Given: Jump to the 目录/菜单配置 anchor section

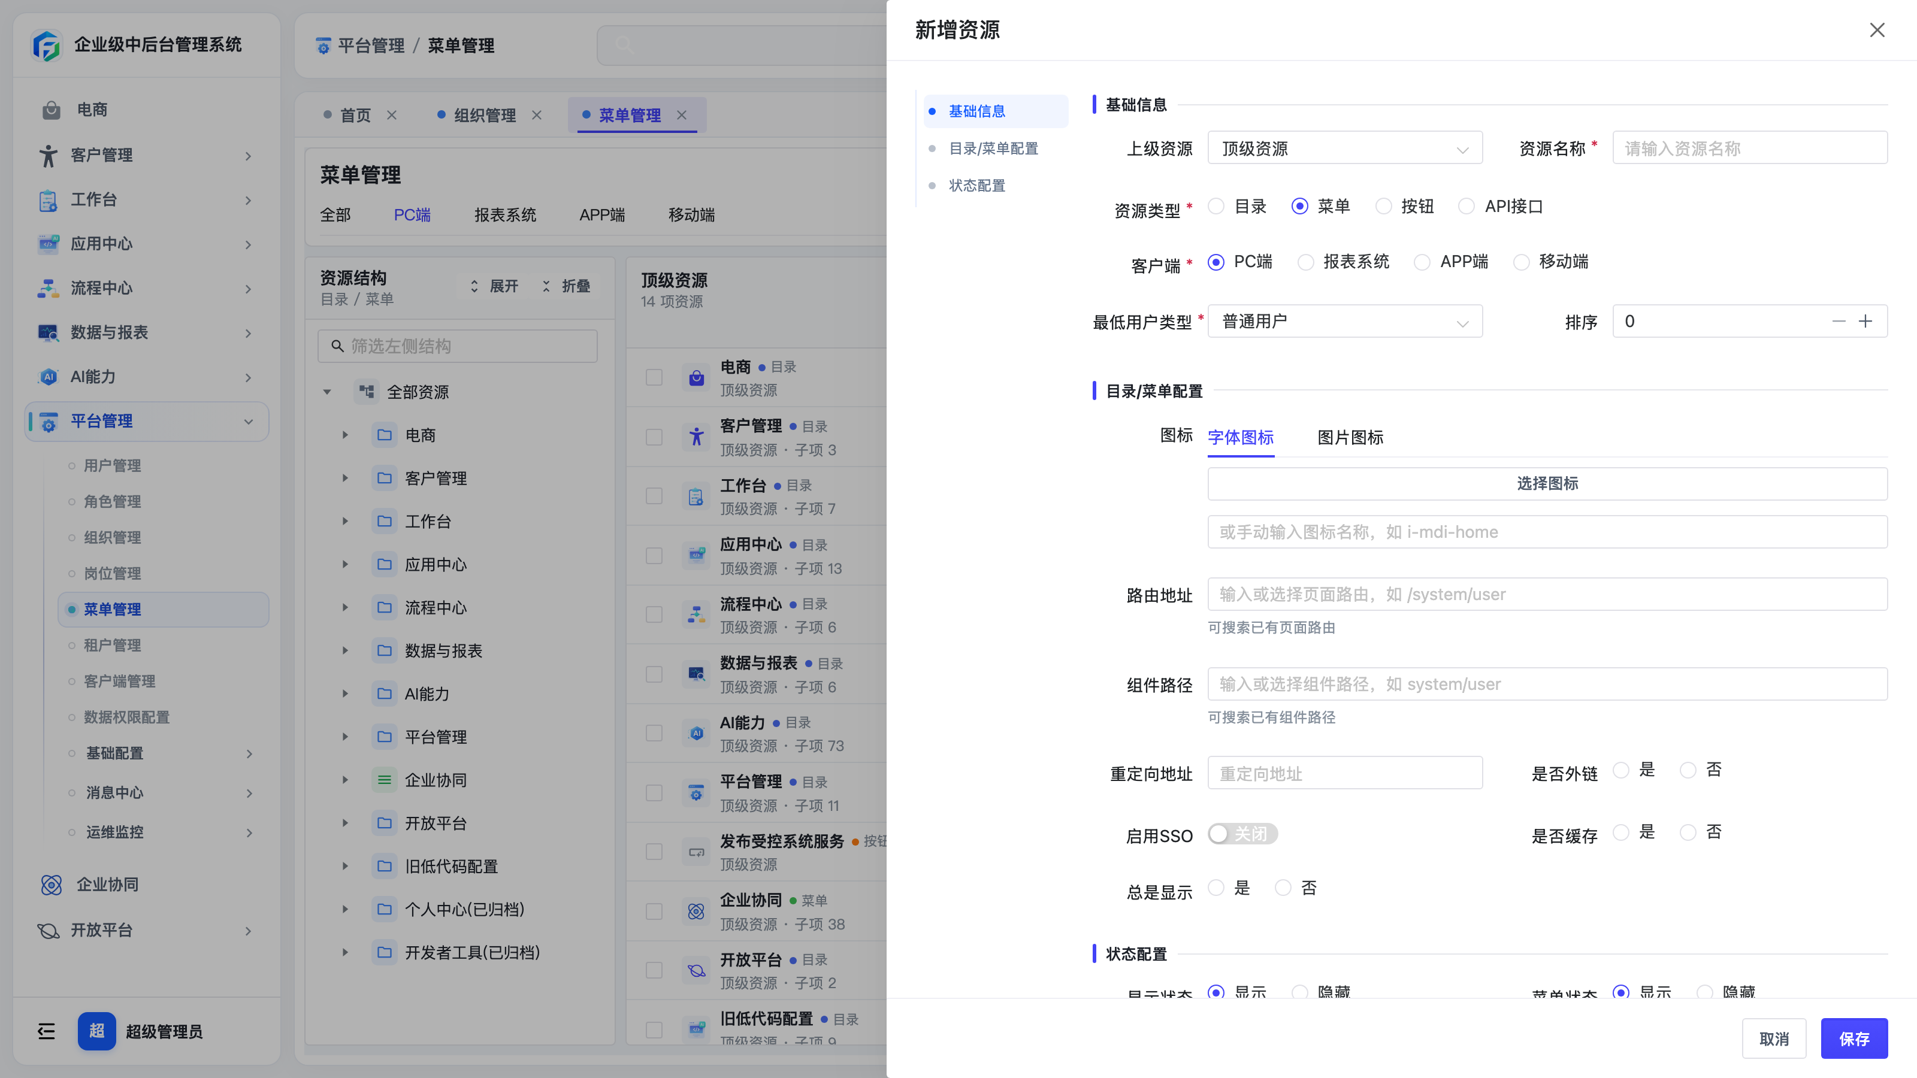Looking at the screenshot, I should [x=993, y=148].
